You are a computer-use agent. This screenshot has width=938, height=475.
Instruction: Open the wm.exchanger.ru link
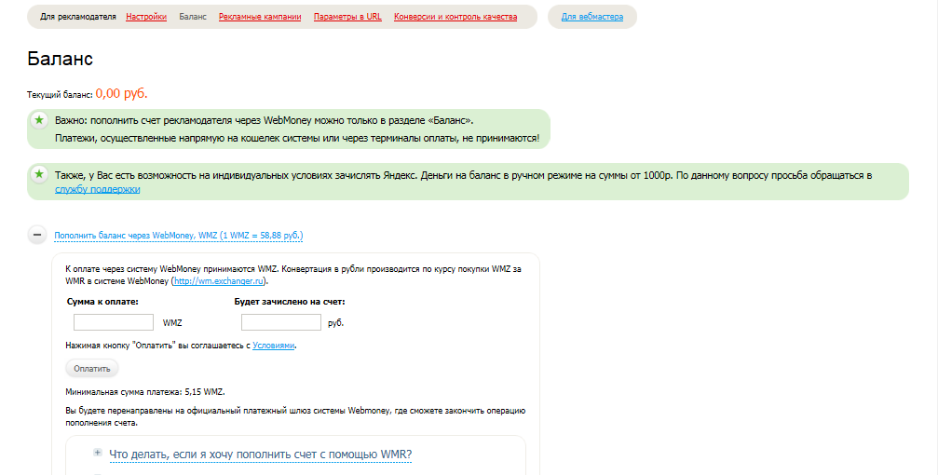tap(219, 281)
